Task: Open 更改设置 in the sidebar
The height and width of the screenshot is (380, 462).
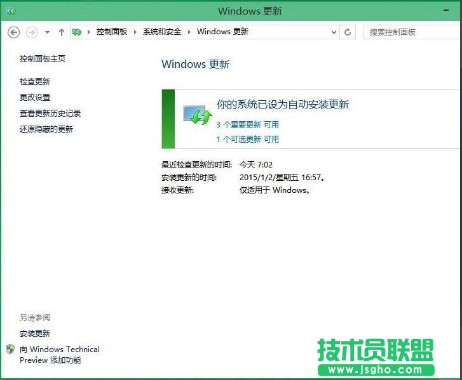Action: (35, 97)
